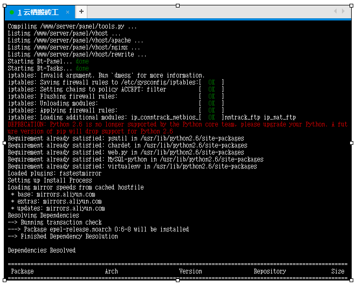Close the 云栖搬砖工 session tab
Viewport: 356px width, 287px height.
click(67, 12)
